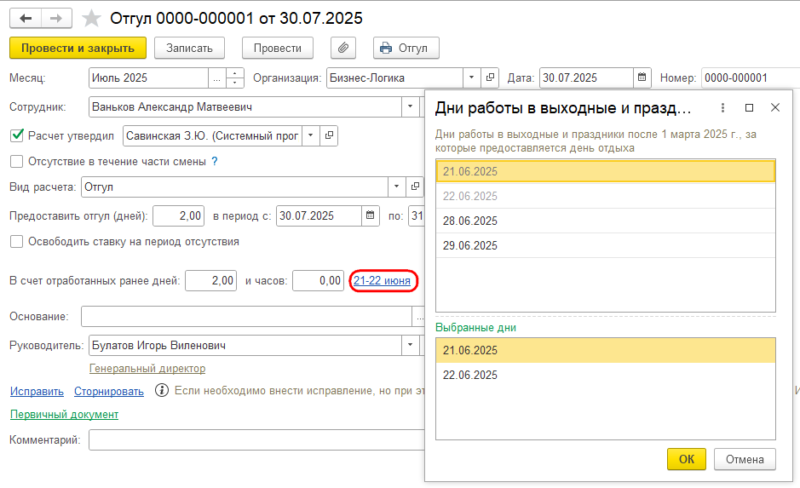Go back with the left arrow button
Screen dimensions: 800x488
(x=25, y=19)
